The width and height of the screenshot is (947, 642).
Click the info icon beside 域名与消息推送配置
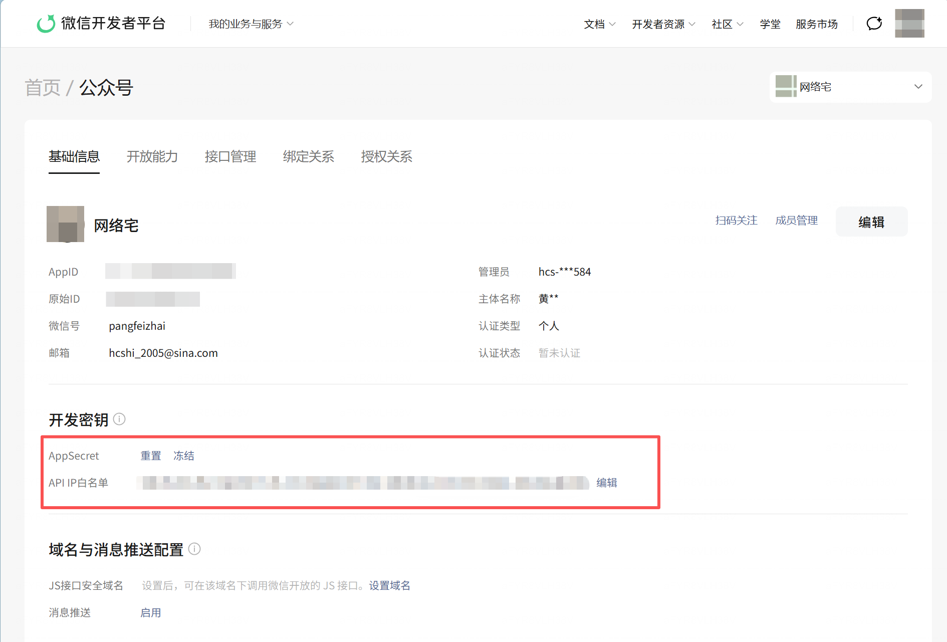[x=194, y=549]
